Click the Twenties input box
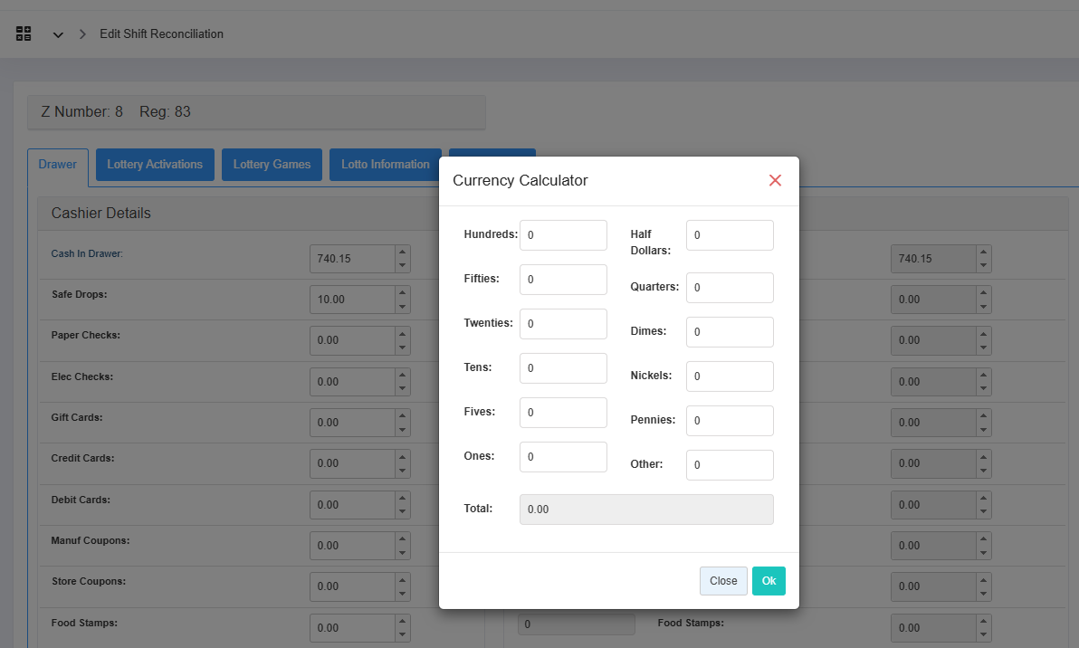 (x=563, y=324)
